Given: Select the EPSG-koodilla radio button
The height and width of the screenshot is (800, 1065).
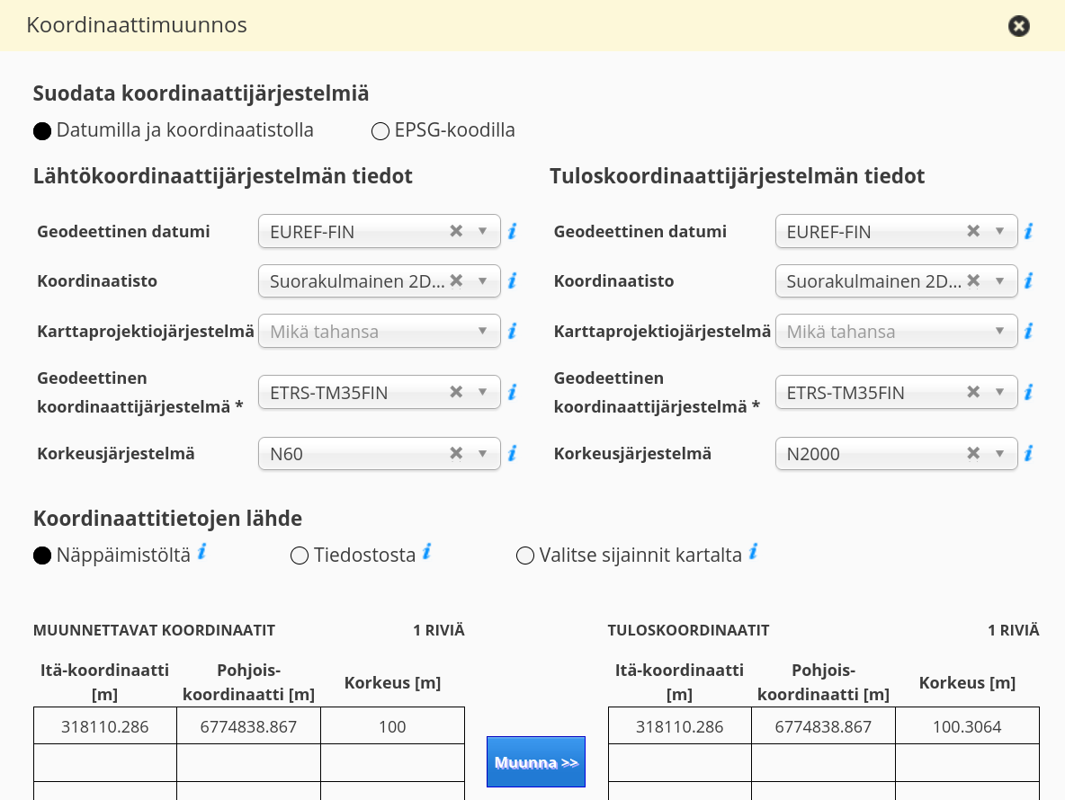Looking at the screenshot, I should [380, 131].
